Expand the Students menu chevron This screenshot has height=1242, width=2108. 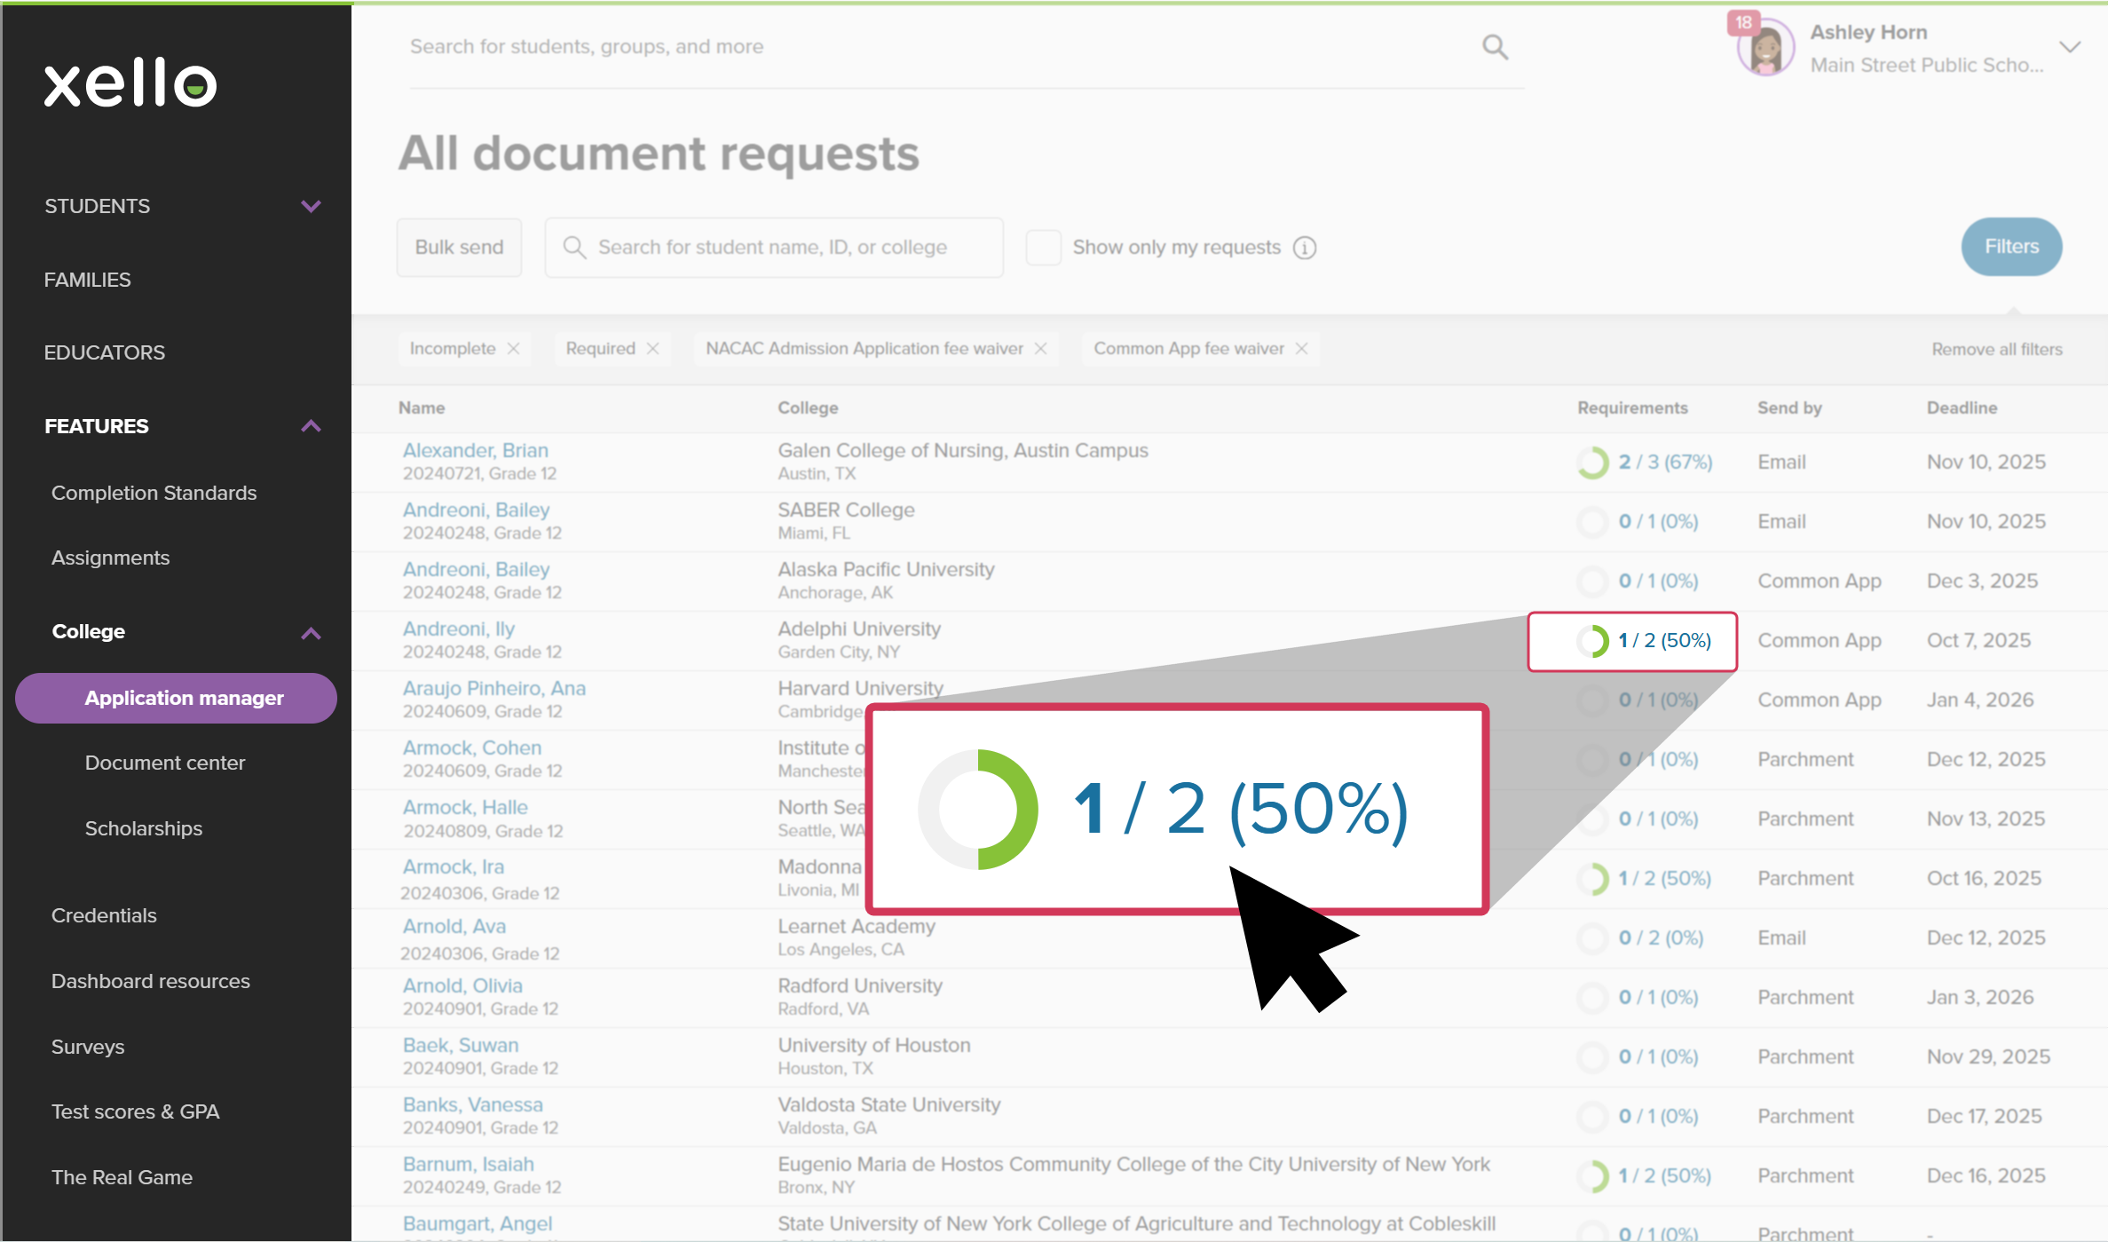point(311,206)
